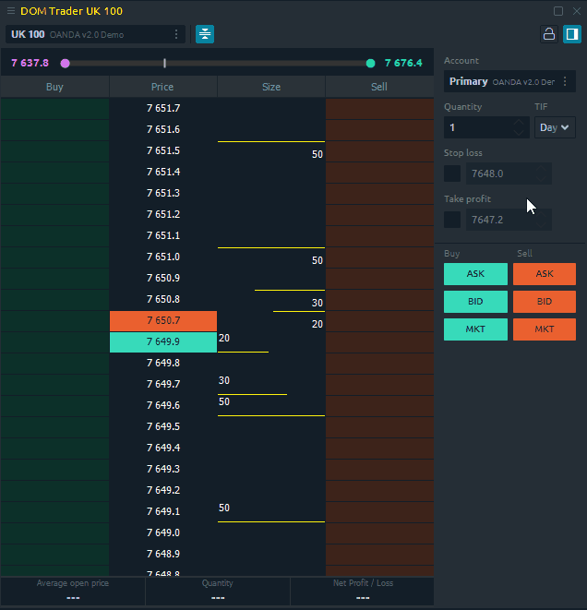Click the Buy BID button
The width and height of the screenshot is (587, 610).
[475, 302]
